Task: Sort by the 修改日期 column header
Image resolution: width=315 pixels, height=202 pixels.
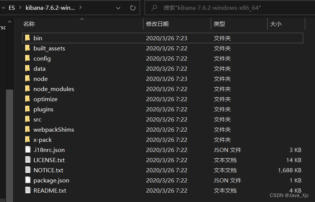Action: pos(157,24)
